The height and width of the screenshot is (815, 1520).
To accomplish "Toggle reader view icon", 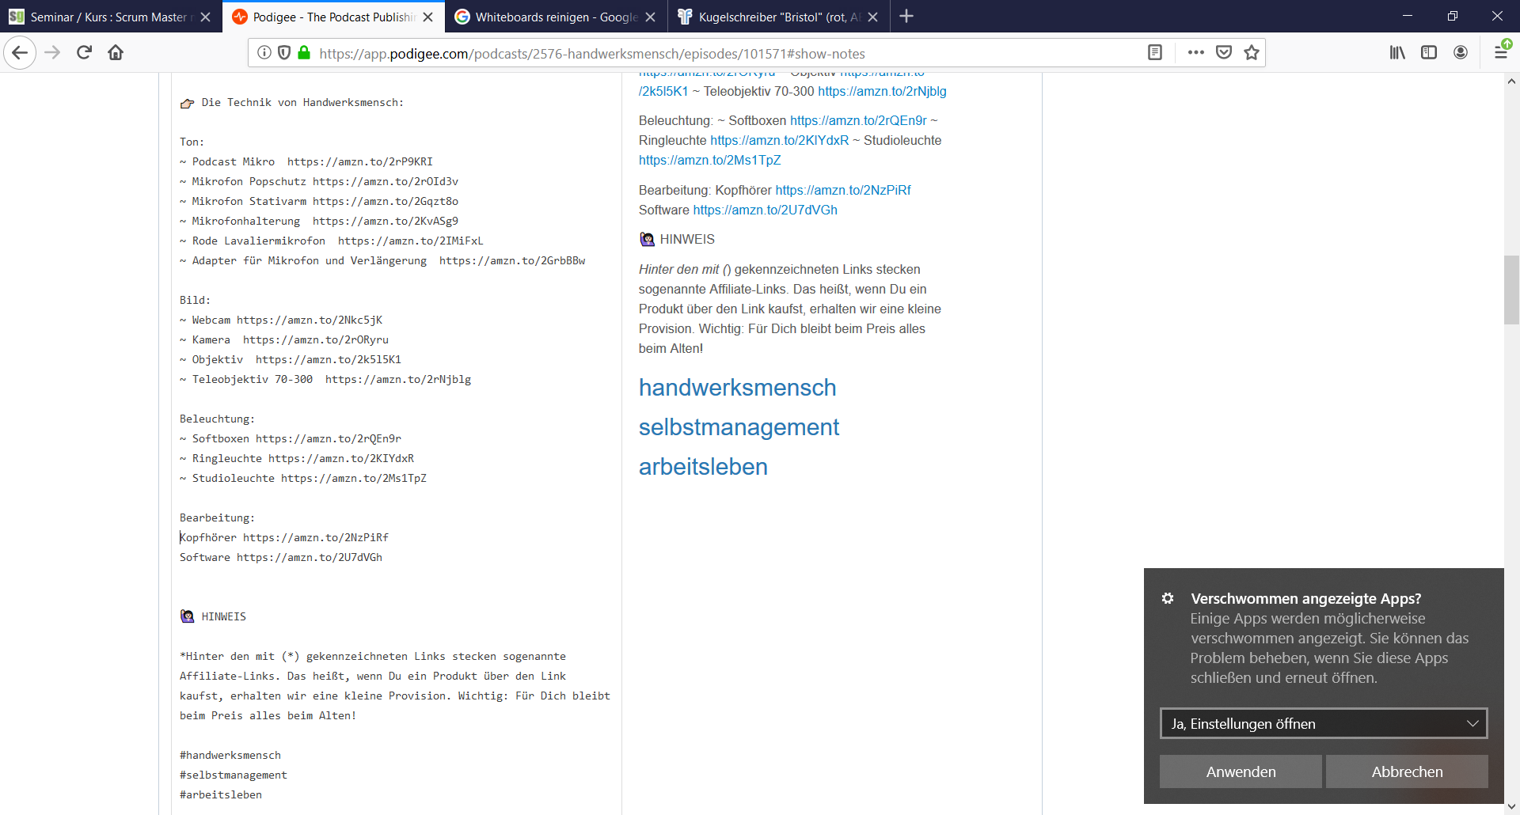I will tap(1155, 53).
